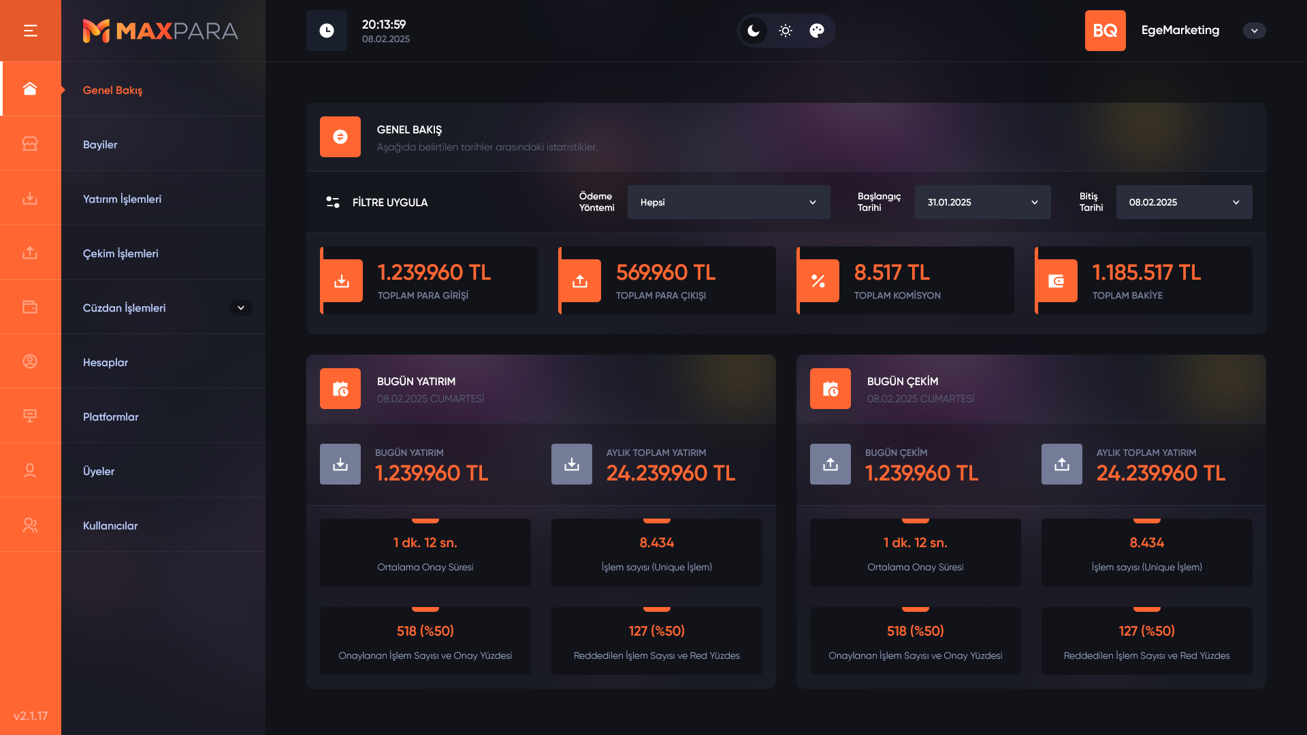The image size is (1307, 735).
Task: Switch to dark mode moon toggle
Action: pyautogui.click(x=754, y=31)
